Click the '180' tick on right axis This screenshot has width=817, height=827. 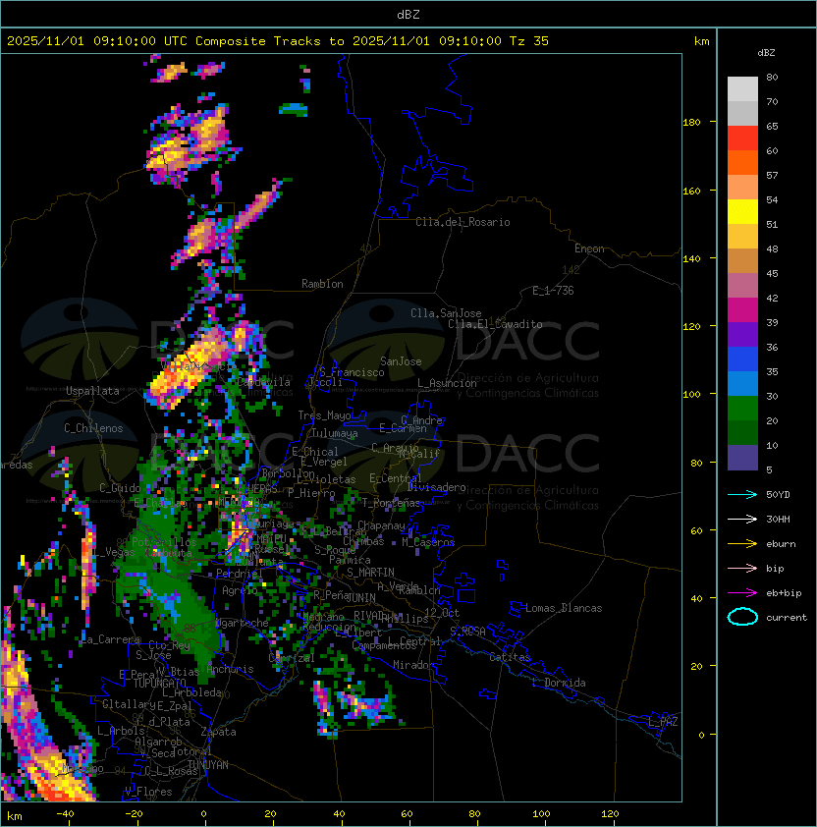click(691, 123)
